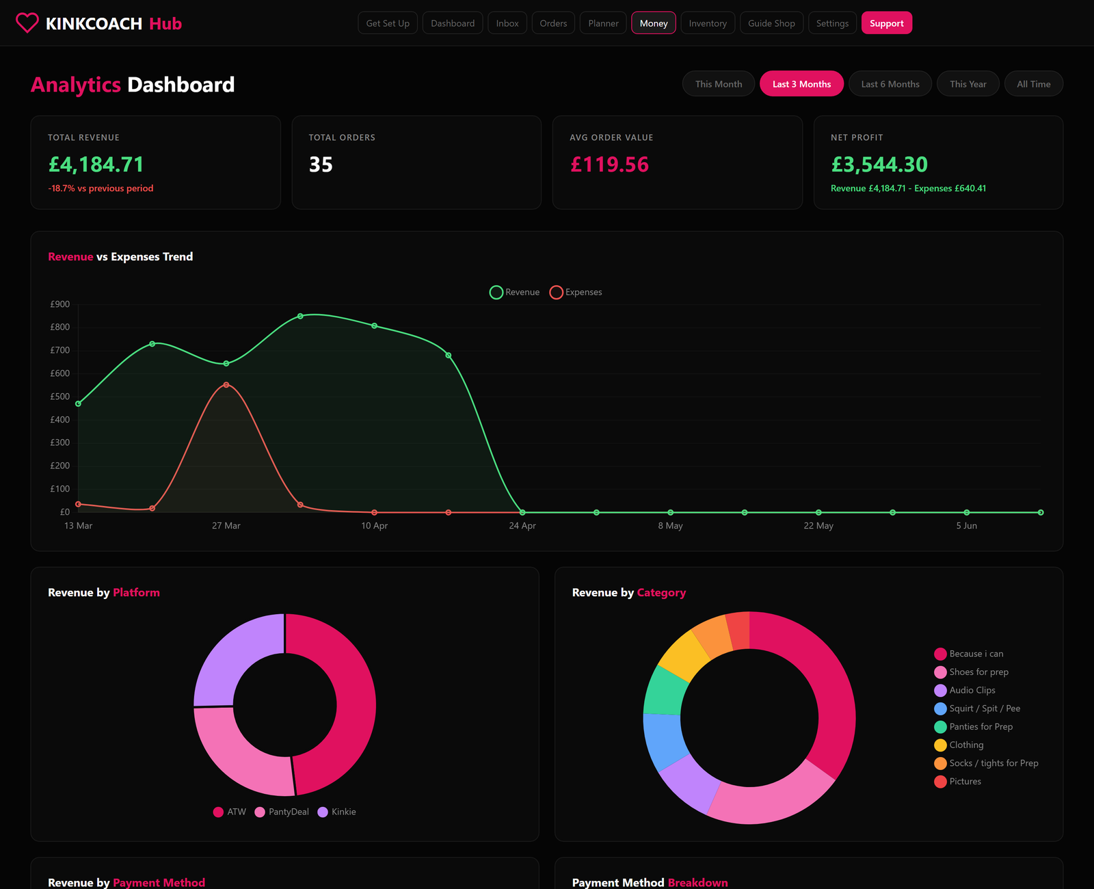Click the peak revenue point near £850
Viewport: 1094px width, 889px height.
tap(300, 316)
